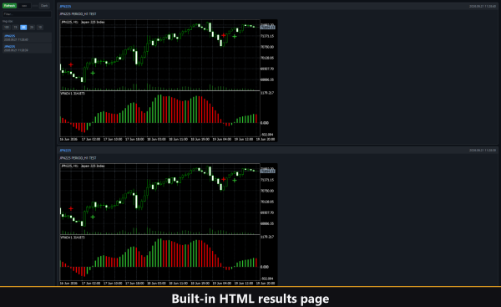501x307 pixels.
Task: Click JPN225 link in second result header
Action: pyautogui.click(x=65, y=151)
